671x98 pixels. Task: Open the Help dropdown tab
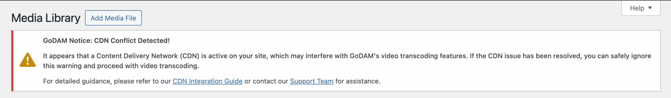coord(641,8)
